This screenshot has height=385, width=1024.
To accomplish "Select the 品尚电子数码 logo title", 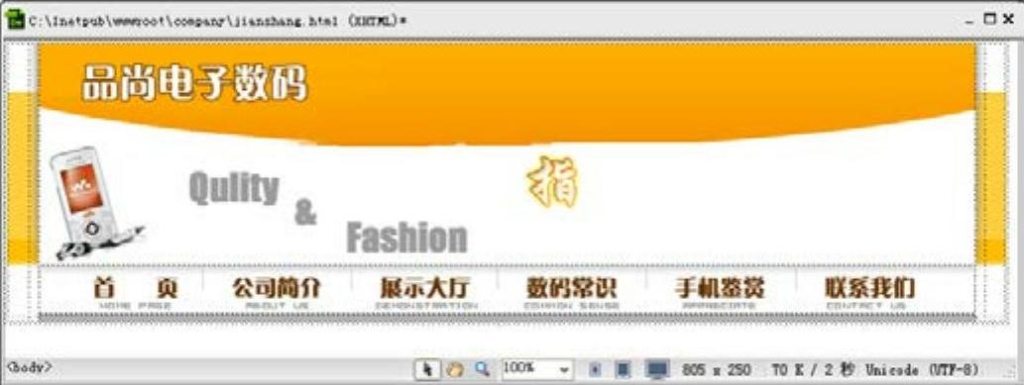I will click(194, 83).
